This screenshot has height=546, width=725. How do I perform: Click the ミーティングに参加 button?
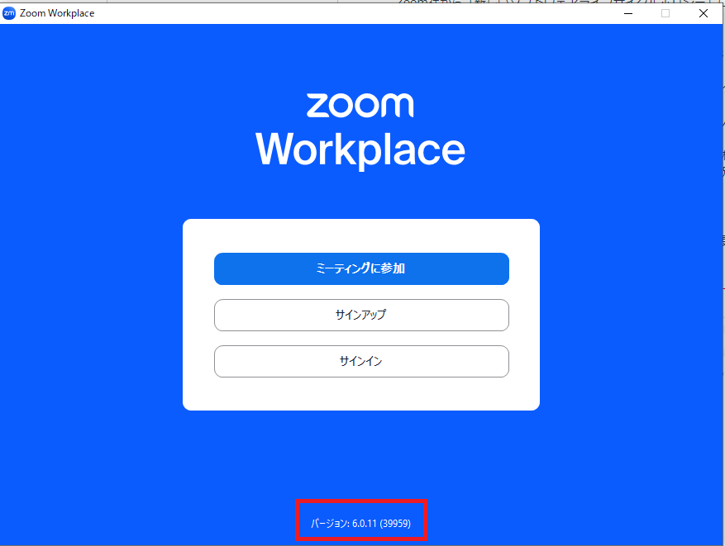point(361,268)
